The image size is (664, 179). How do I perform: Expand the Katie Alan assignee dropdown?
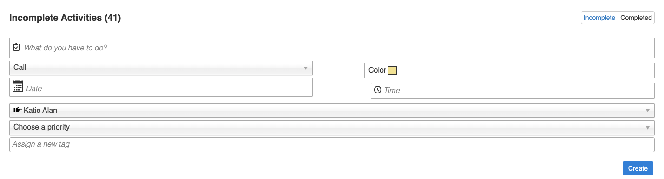(332, 111)
